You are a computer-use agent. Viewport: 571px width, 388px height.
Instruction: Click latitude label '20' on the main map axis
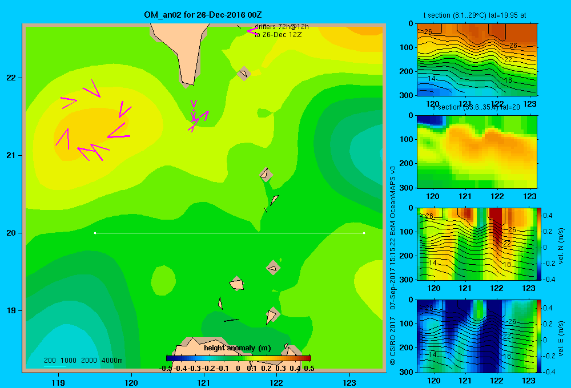coord(11,233)
